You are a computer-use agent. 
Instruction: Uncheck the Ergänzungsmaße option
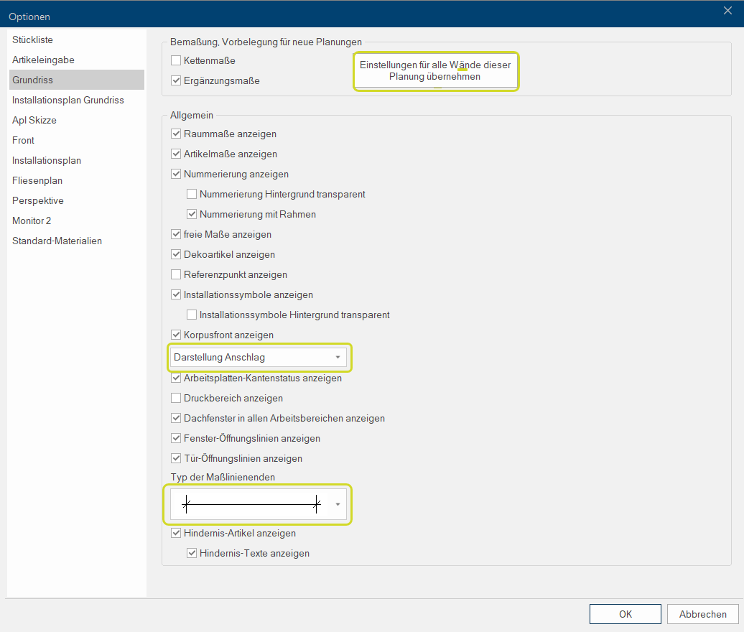coord(176,81)
